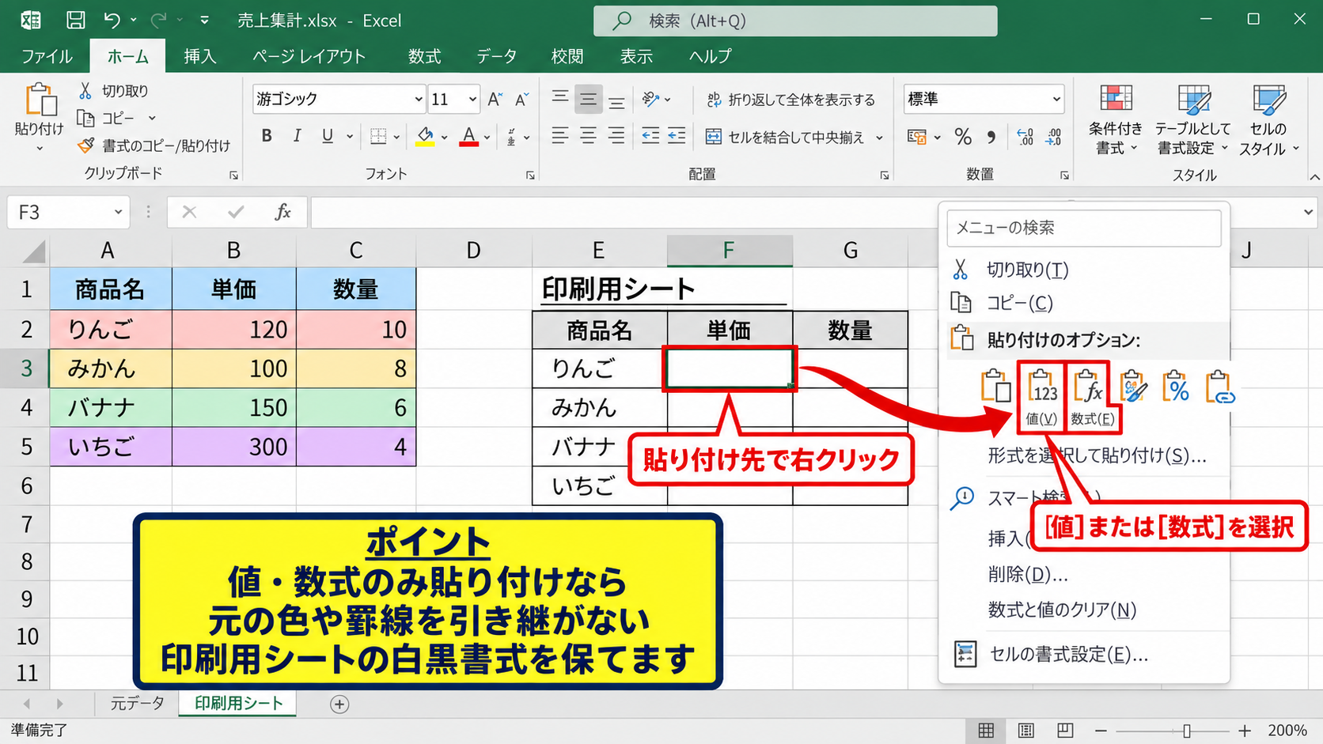Viewport: 1323px width, 744px height.
Task: Add new sheet with plus icon
Action: [x=339, y=704]
